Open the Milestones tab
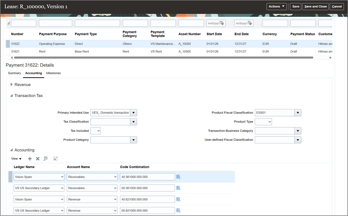 pyautogui.click(x=53, y=73)
